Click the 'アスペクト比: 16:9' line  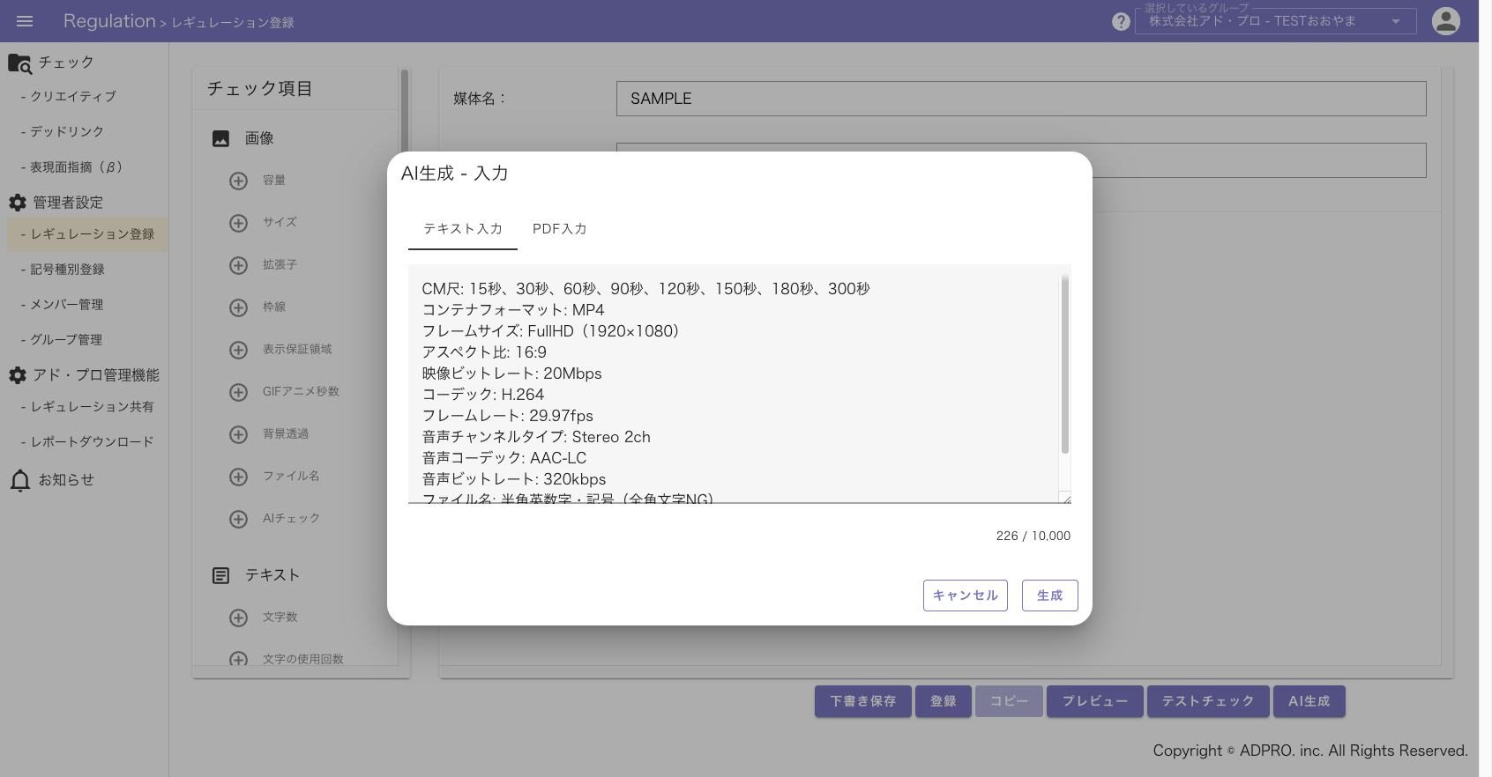point(484,352)
